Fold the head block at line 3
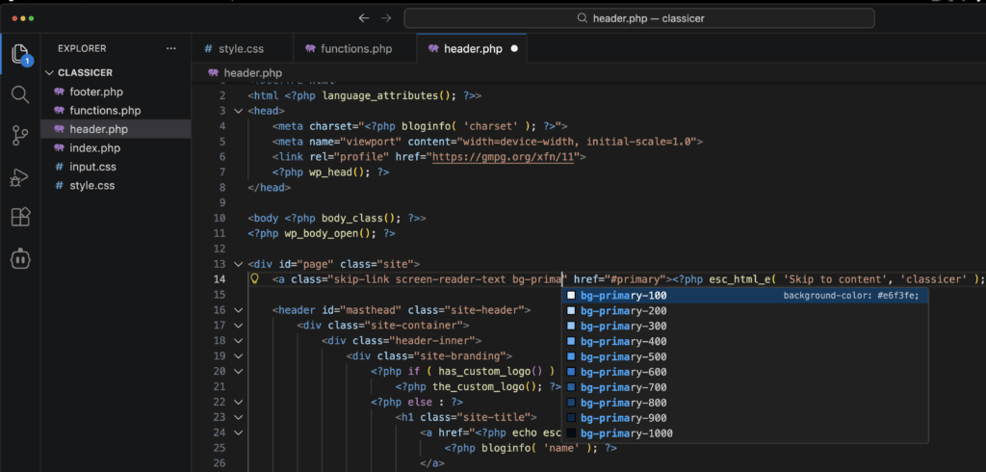The width and height of the screenshot is (986, 472). [238, 111]
